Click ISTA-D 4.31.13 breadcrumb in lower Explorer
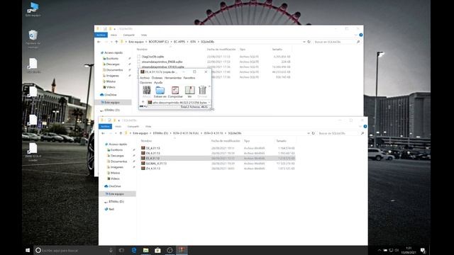Viewport: 454px width, 255px height. point(214,133)
